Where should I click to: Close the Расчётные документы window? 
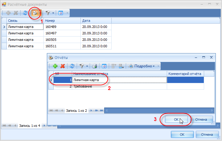pyautogui.click(x=217, y=4)
